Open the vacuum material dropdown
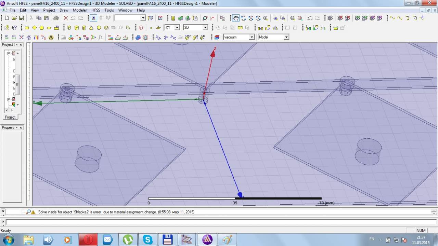 pyautogui.click(x=252, y=37)
